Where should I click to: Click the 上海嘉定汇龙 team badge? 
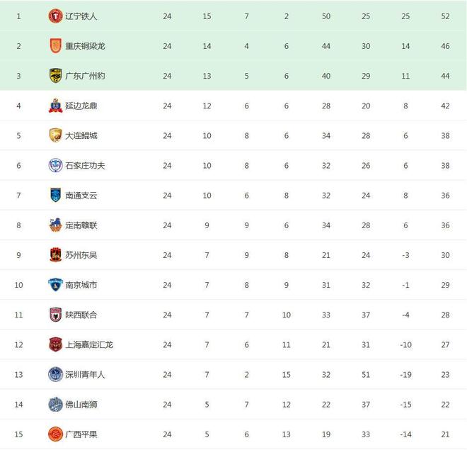click(x=55, y=344)
